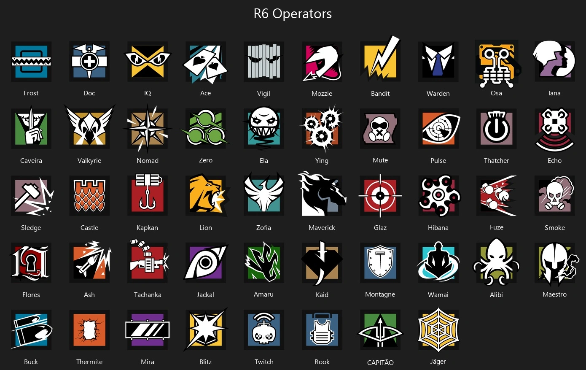Pick Smoke's skull gas mask icon
The image size is (586, 370).
coord(555,196)
